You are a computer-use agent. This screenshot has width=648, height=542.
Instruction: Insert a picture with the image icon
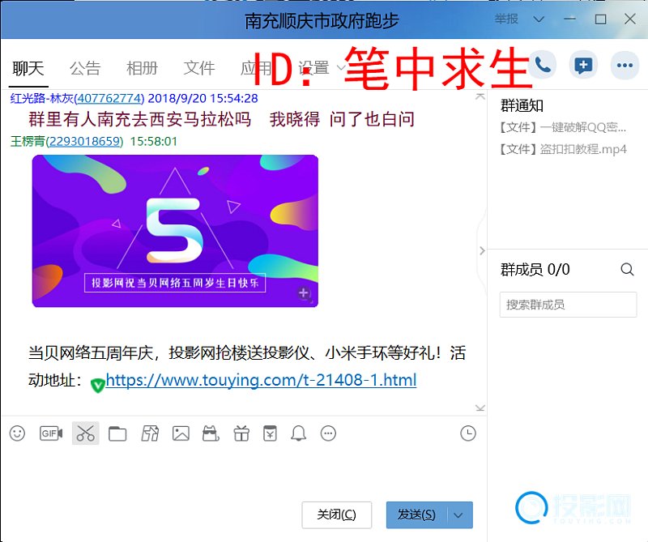click(x=181, y=433)
